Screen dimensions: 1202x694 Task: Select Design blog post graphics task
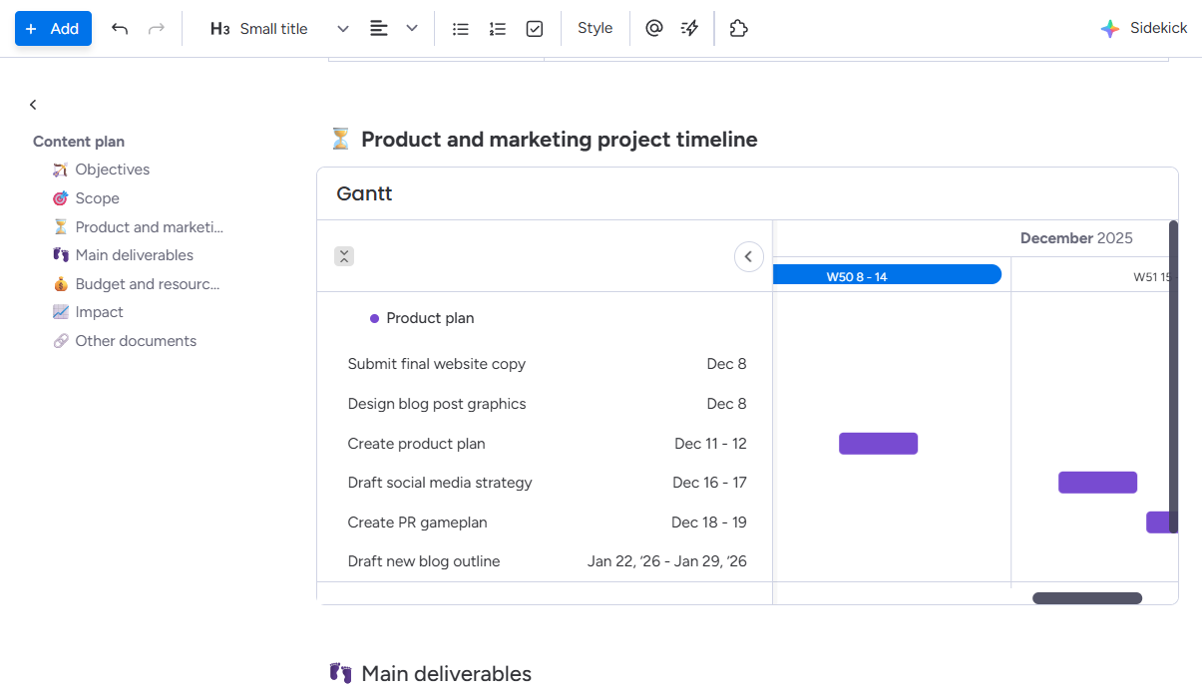(x=436, y=404)
